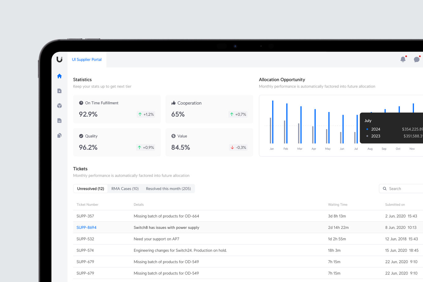The height and width of the screenshot is (282, 423).
Task: Click the magnifier icon in Search field
Action: (x=385, y=189)
